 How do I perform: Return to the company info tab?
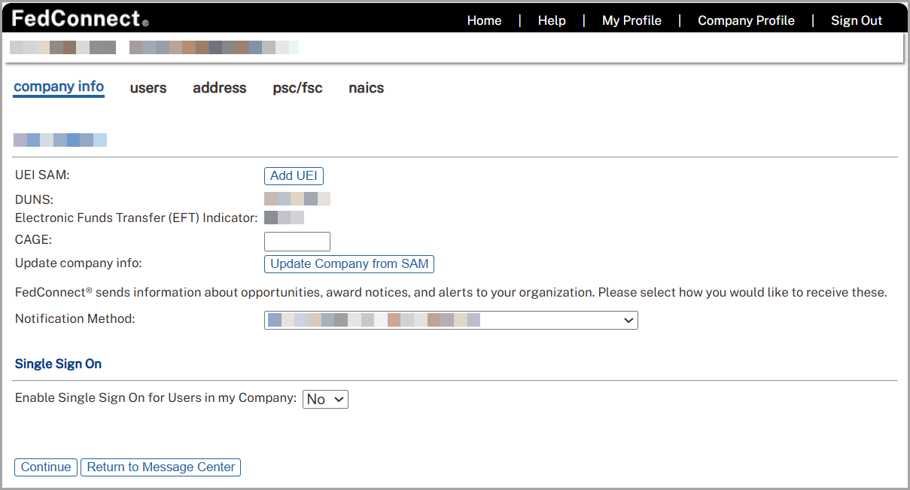(x=58, y=87)
